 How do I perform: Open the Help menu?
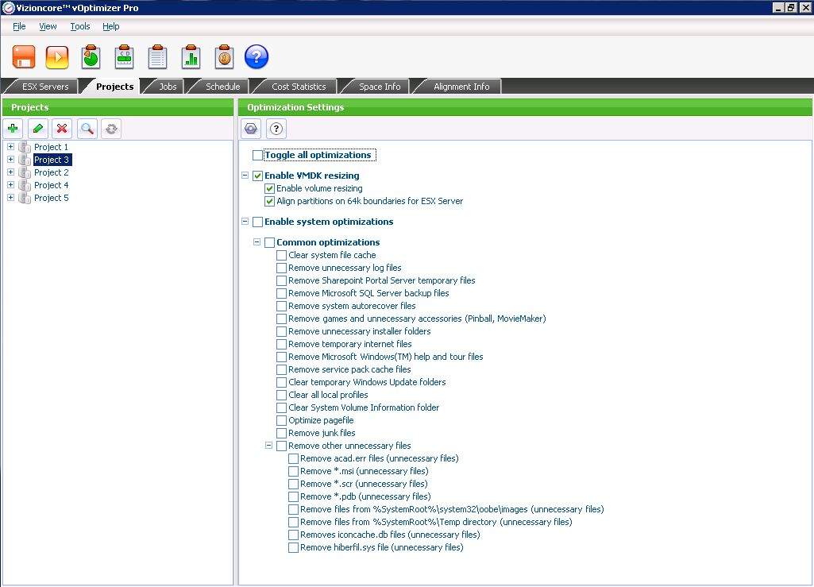[110, 26]
